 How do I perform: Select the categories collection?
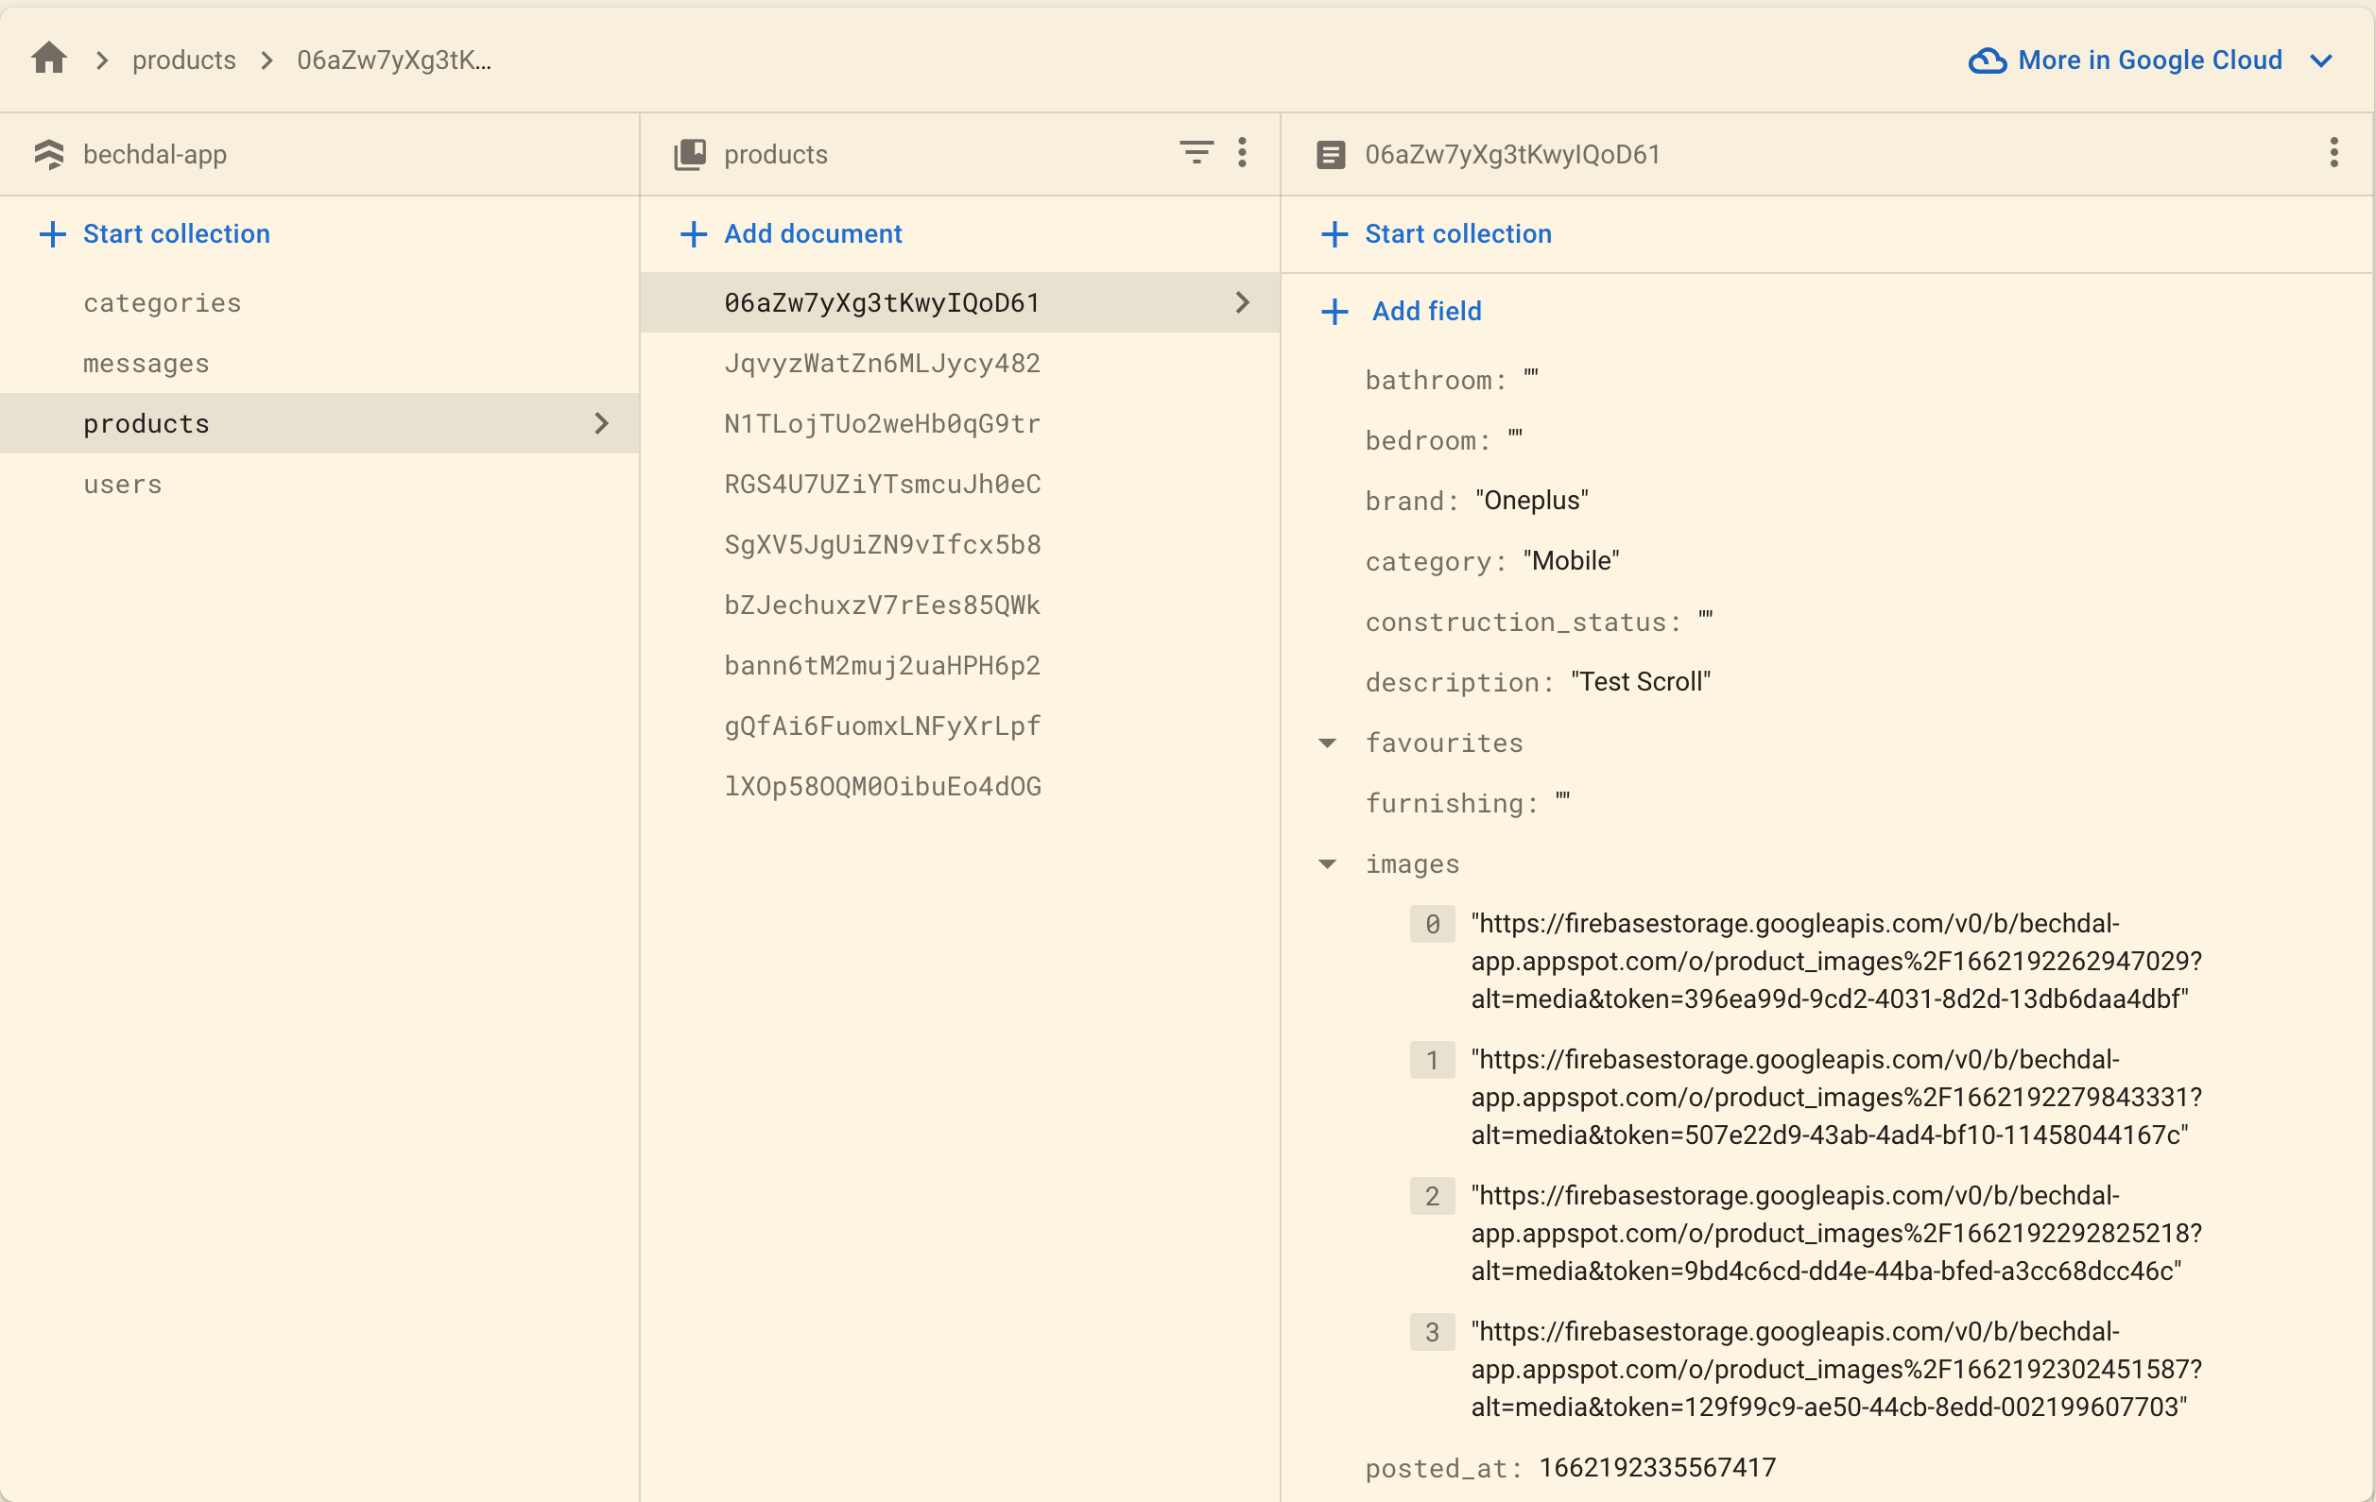163,303
